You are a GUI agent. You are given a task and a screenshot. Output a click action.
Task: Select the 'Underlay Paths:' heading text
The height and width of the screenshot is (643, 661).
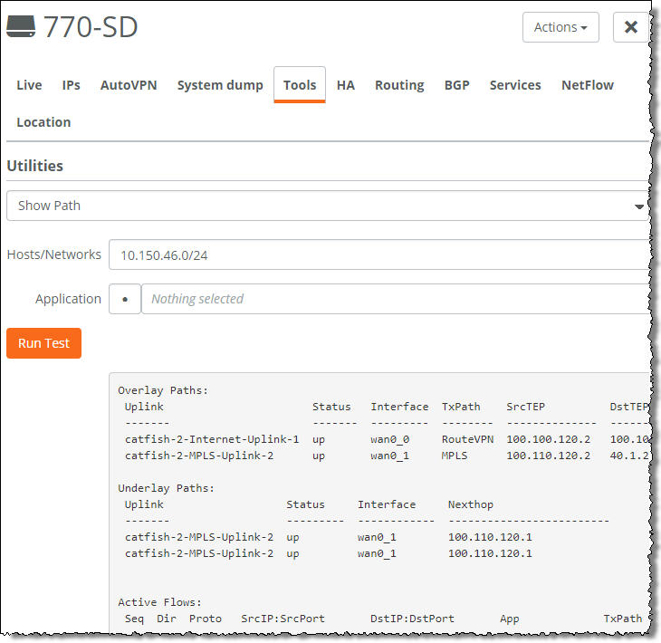[x=166, y=488]
